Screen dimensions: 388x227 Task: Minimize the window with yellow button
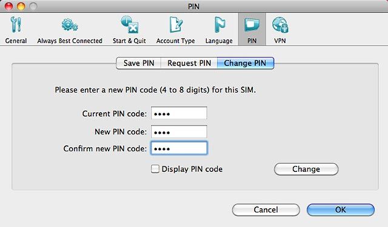pos(21,6)
